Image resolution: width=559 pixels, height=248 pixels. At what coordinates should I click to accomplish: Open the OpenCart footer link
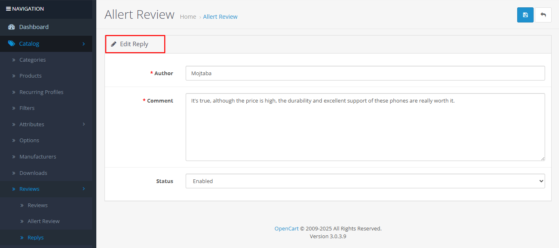point(286,228)
